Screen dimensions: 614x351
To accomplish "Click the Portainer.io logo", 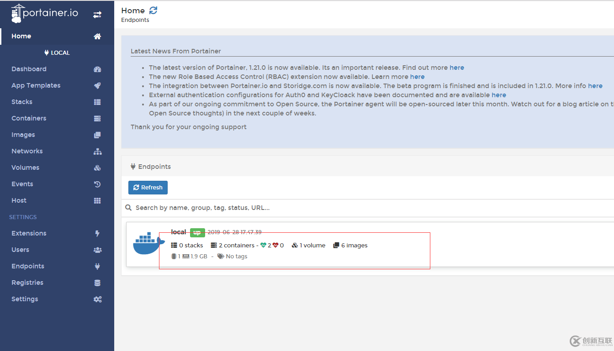I will point(45,14).
